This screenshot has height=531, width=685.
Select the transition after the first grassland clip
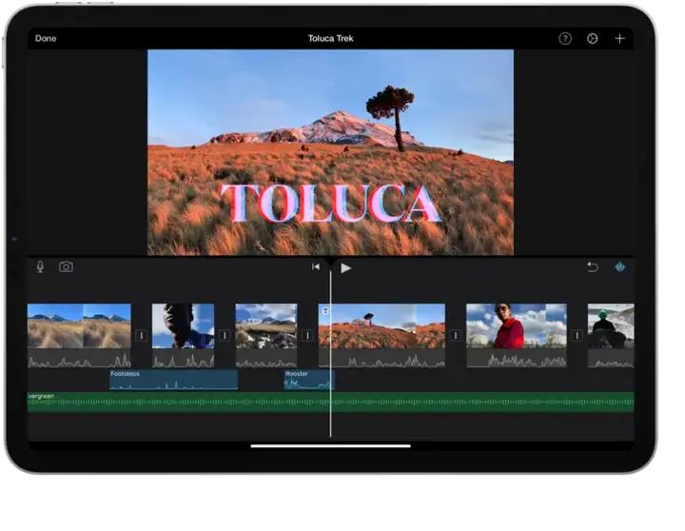[x=141, y=335]
